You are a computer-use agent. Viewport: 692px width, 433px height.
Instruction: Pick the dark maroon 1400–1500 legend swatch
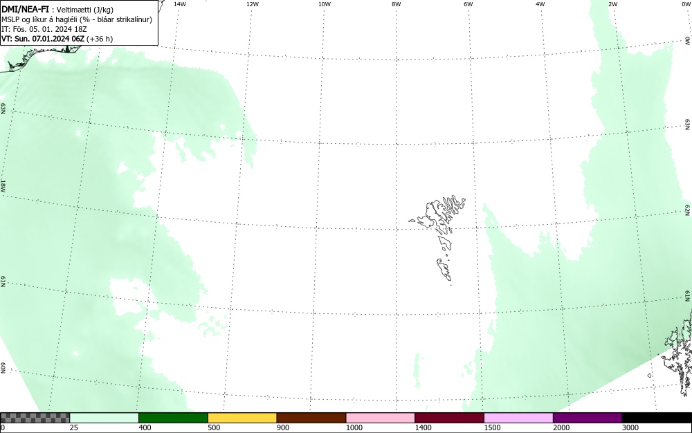449,418
